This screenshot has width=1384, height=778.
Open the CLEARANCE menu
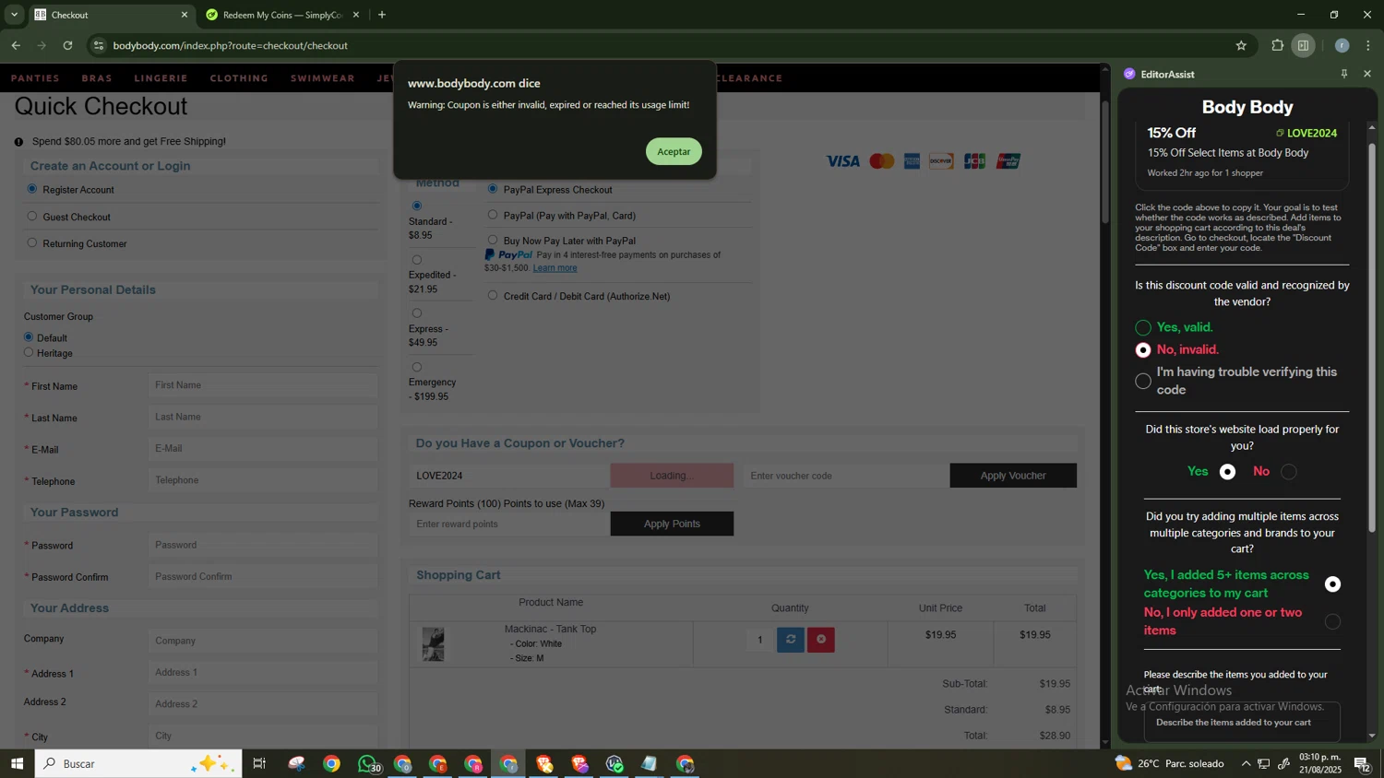pos(750,78)
